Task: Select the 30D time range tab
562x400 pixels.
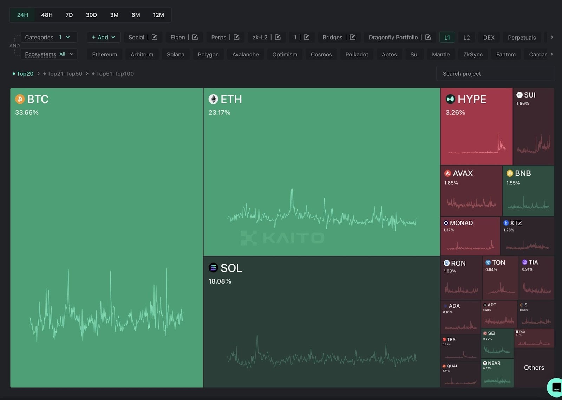Action: pos(91,15)
